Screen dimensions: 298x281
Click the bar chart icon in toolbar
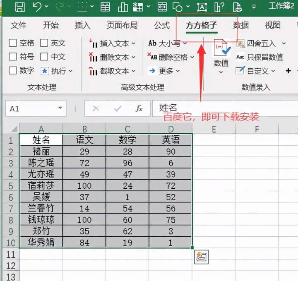(x=123, y=7)
